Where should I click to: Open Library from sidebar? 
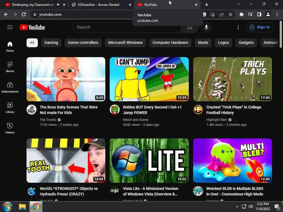tap(10, 108)
